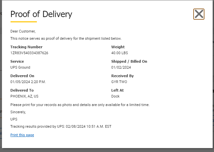
Task: Click the Shipped / Billed On label
Action: tap(129, 61)
